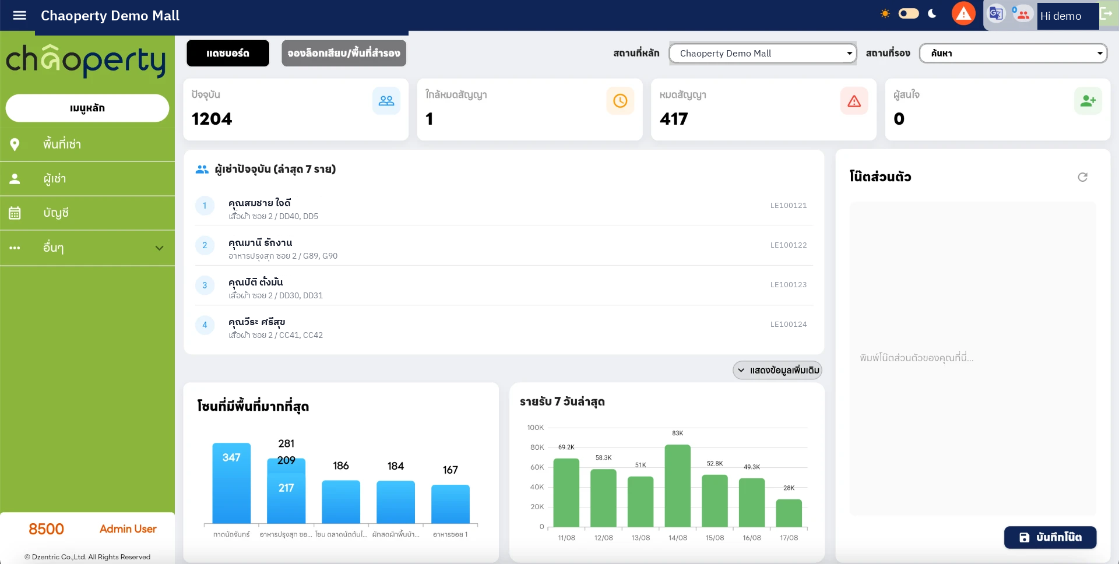Click the people icon beside ผู้เช่าปัจจุบัน heading
Screen dimensions: 1119x564
tap(202, 170)
